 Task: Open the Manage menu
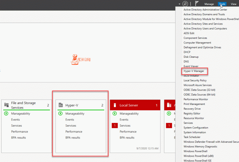(x=209, y=4)
